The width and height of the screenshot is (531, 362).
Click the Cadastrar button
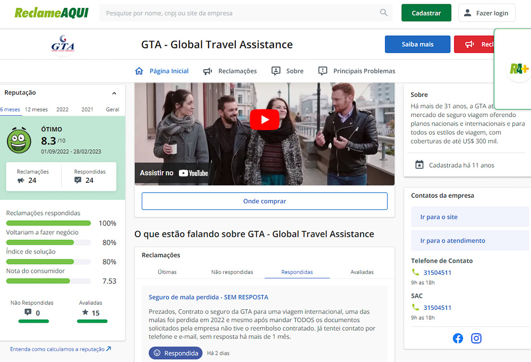[426, 13]
